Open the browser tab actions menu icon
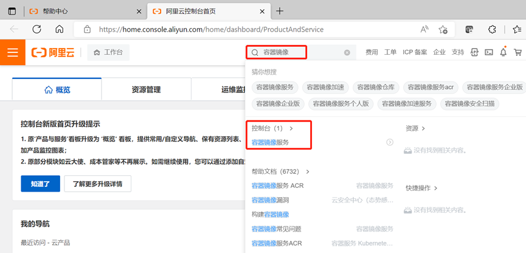The width and height of the screenshot is (526, 253). (x=12, y=12)
